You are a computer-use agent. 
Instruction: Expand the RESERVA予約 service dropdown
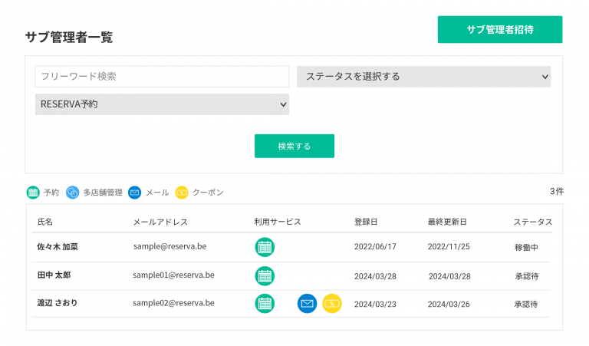click(x=162, y=104)
